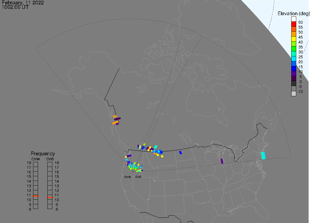Viewport: 310px width, 223px height.
Task: Click the lone blue echo marker east of the cluster
Action: point(180,153)
